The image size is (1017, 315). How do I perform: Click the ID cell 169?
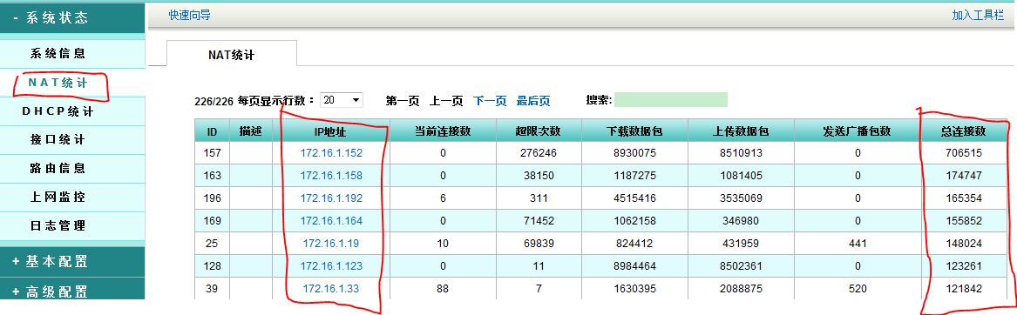(212, 221)
